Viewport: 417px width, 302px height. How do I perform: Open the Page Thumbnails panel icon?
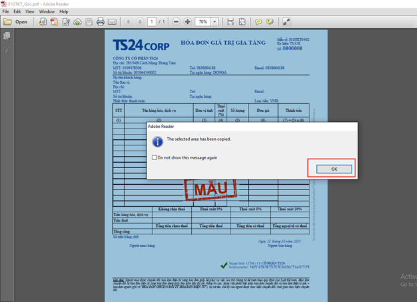7,35
